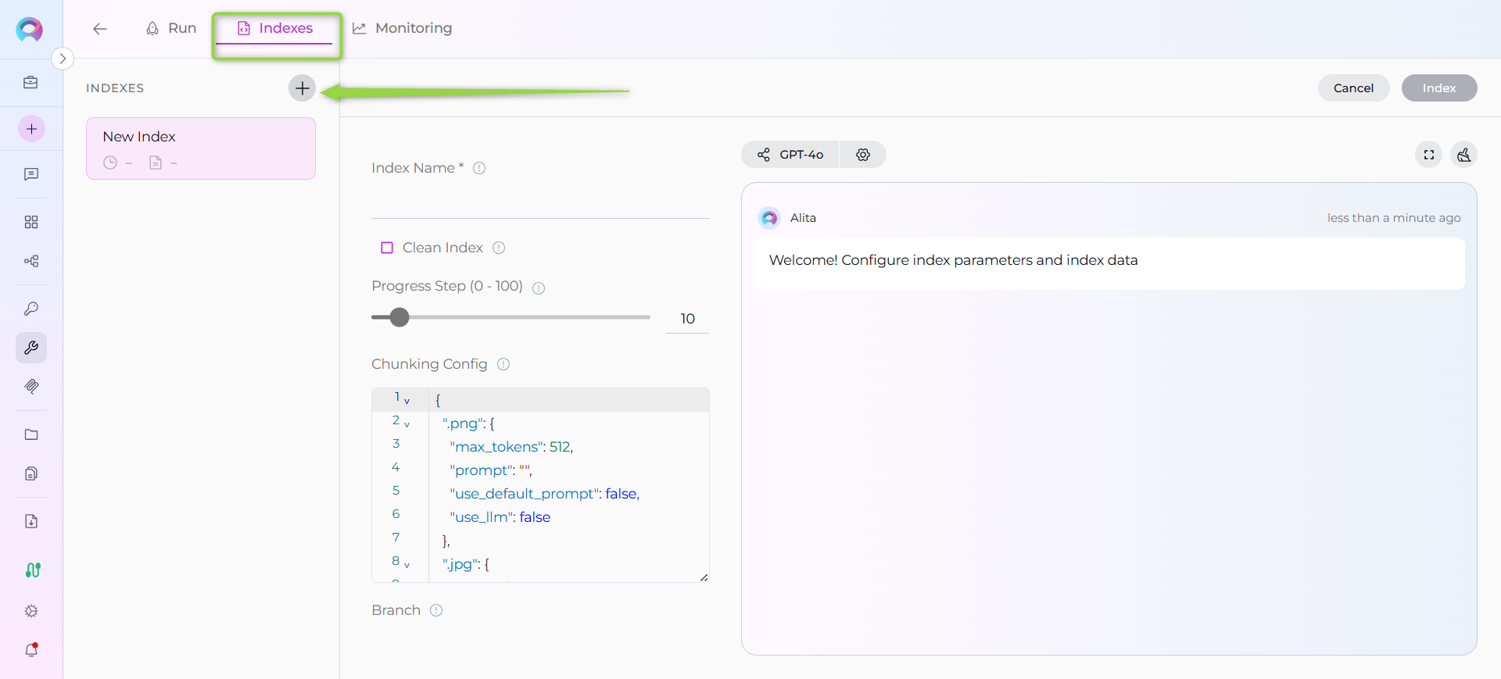This screenshot has height=679, width=1501.
Task: Switch to the Run tab
Action: (171, 28)
